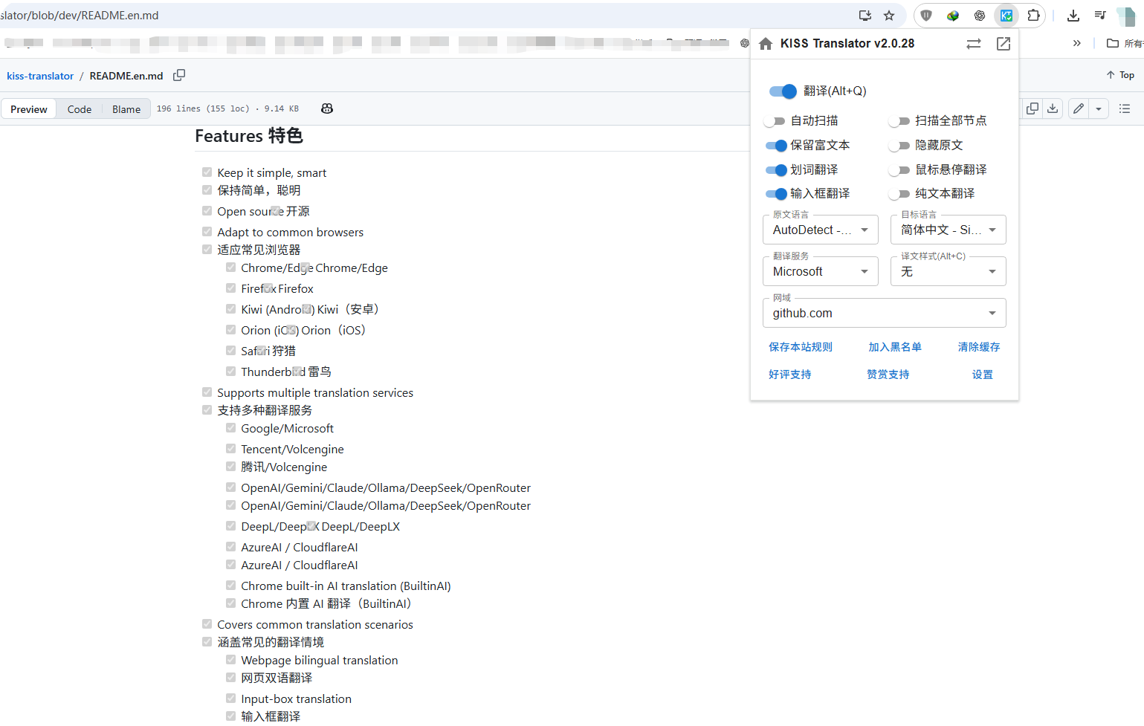This screenshot has width=1144, height=726.
Task: Enable the 纯文本翻译 switch
Action: point(899,194)
